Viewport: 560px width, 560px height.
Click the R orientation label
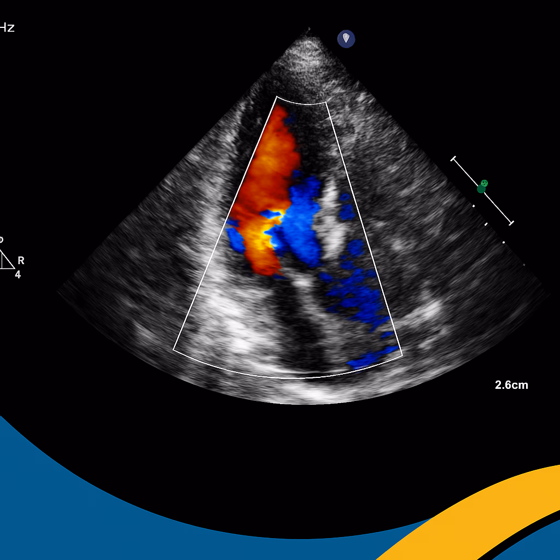(x=21, y=261)
